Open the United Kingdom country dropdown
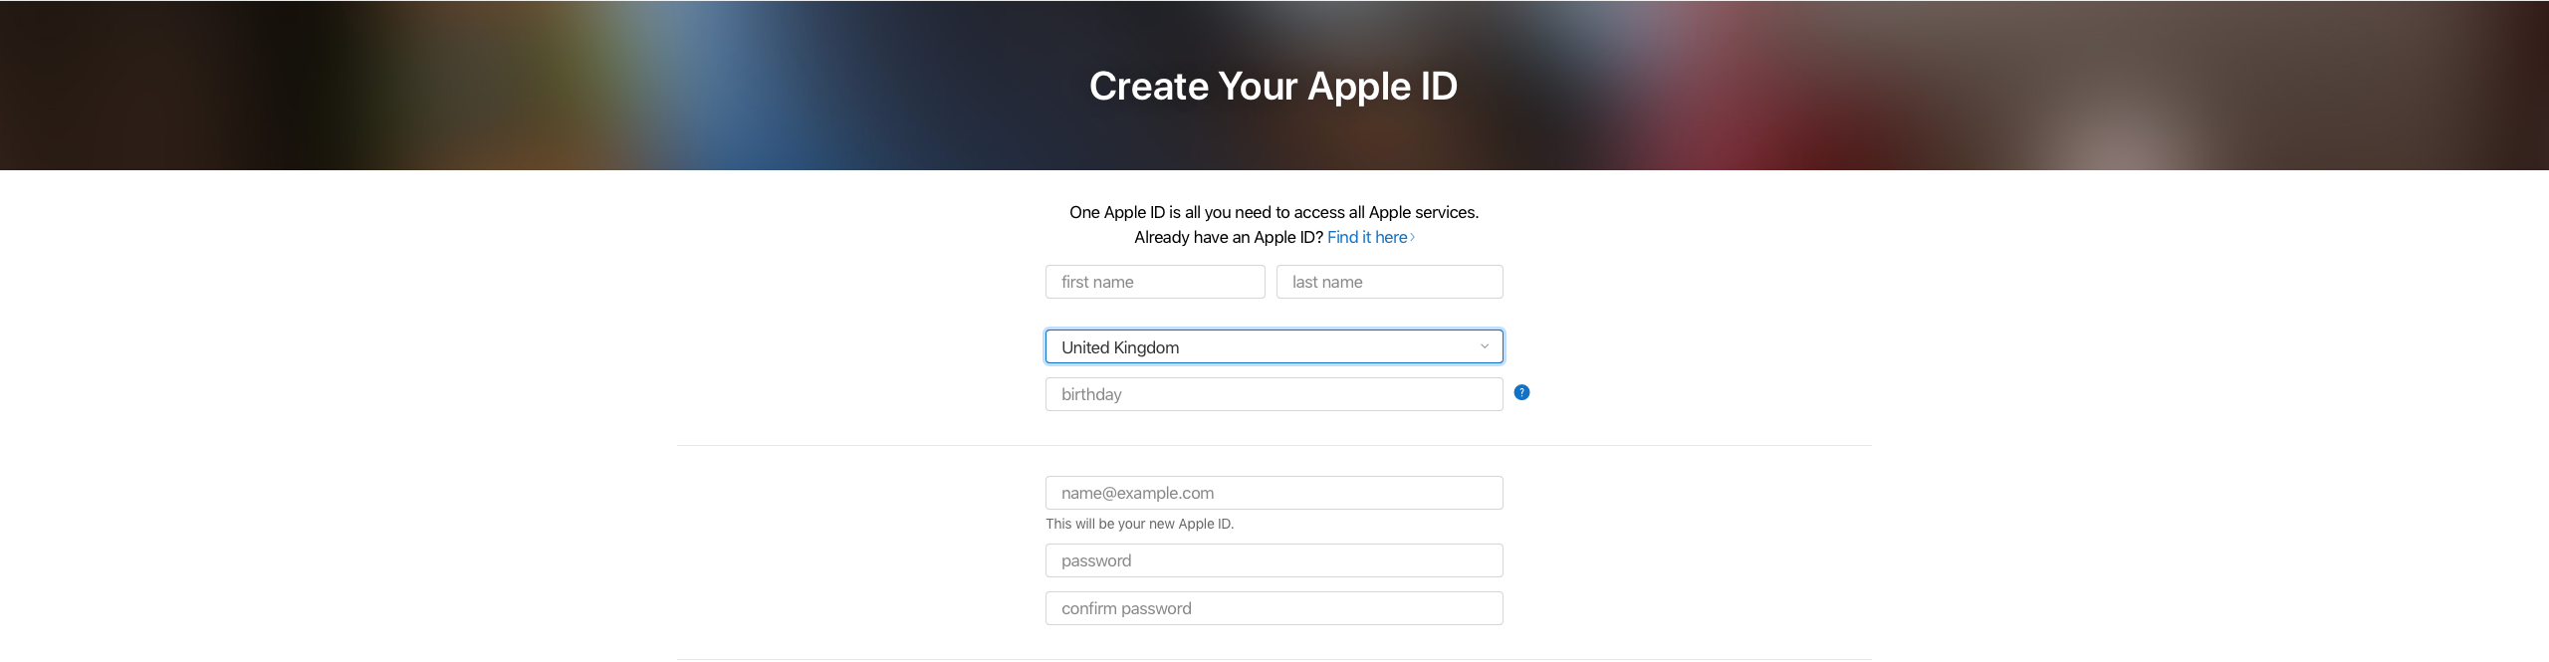Screen dimensions: 2549x662 pyautogui.click(x=1274, y=346)
